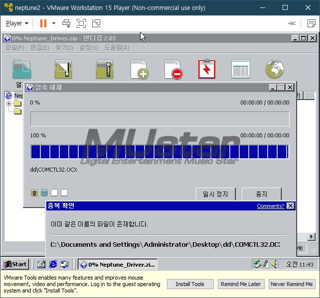
Task: Click the 오전 11:43 clock
Action: pos(300,264)
